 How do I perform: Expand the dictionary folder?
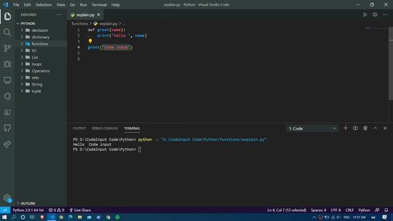(42, 37)
